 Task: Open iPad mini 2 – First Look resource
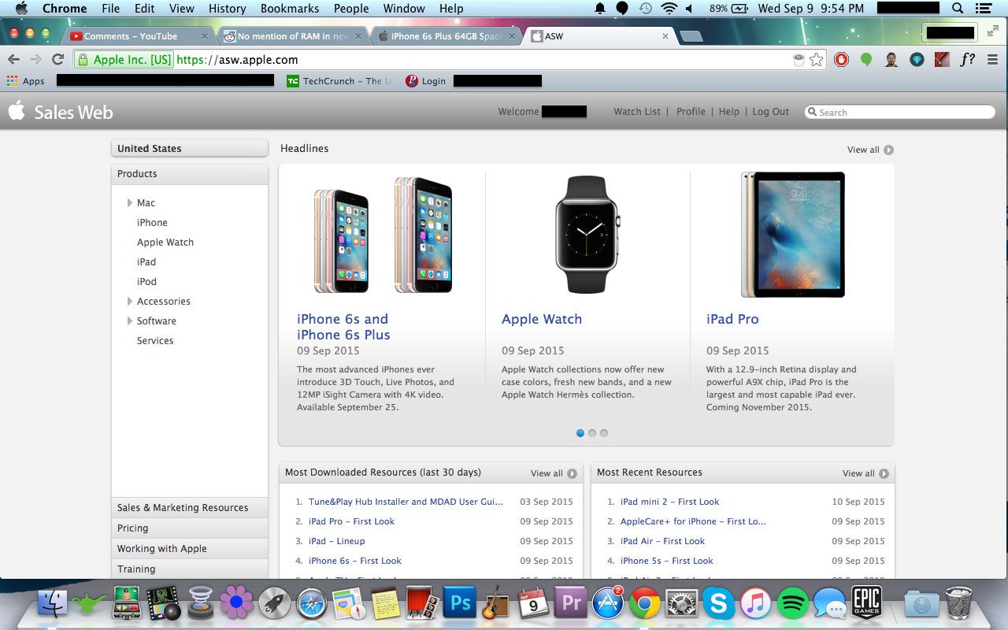[x=669, y=502]
